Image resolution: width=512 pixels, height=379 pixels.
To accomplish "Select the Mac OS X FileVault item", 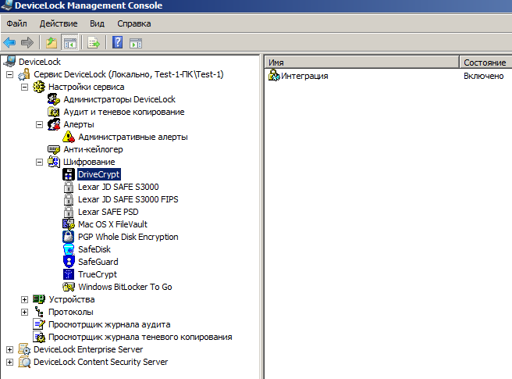I will [112, 224].
